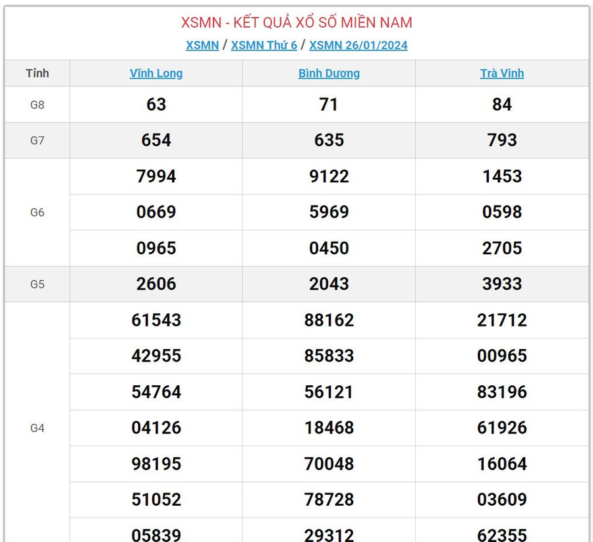Select the G8 row label
The width and height of the screenshot is (593, 542).
(38, 104)
